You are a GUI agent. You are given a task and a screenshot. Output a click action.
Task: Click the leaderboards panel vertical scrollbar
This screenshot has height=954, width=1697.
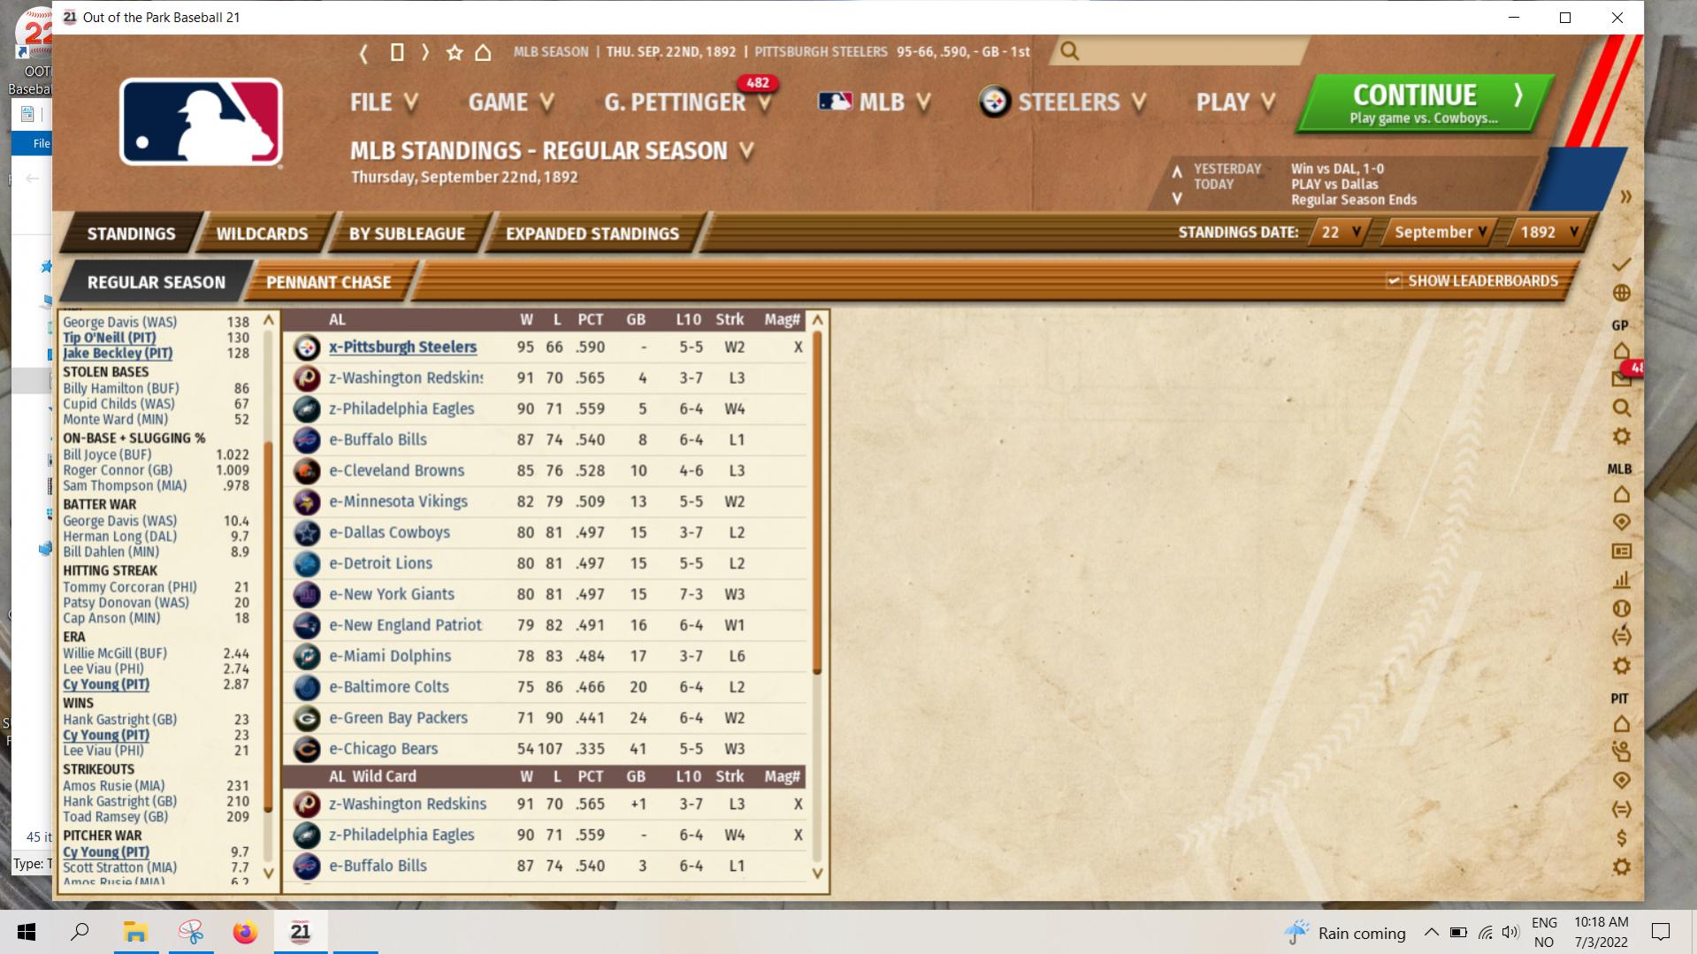[268, 626]
